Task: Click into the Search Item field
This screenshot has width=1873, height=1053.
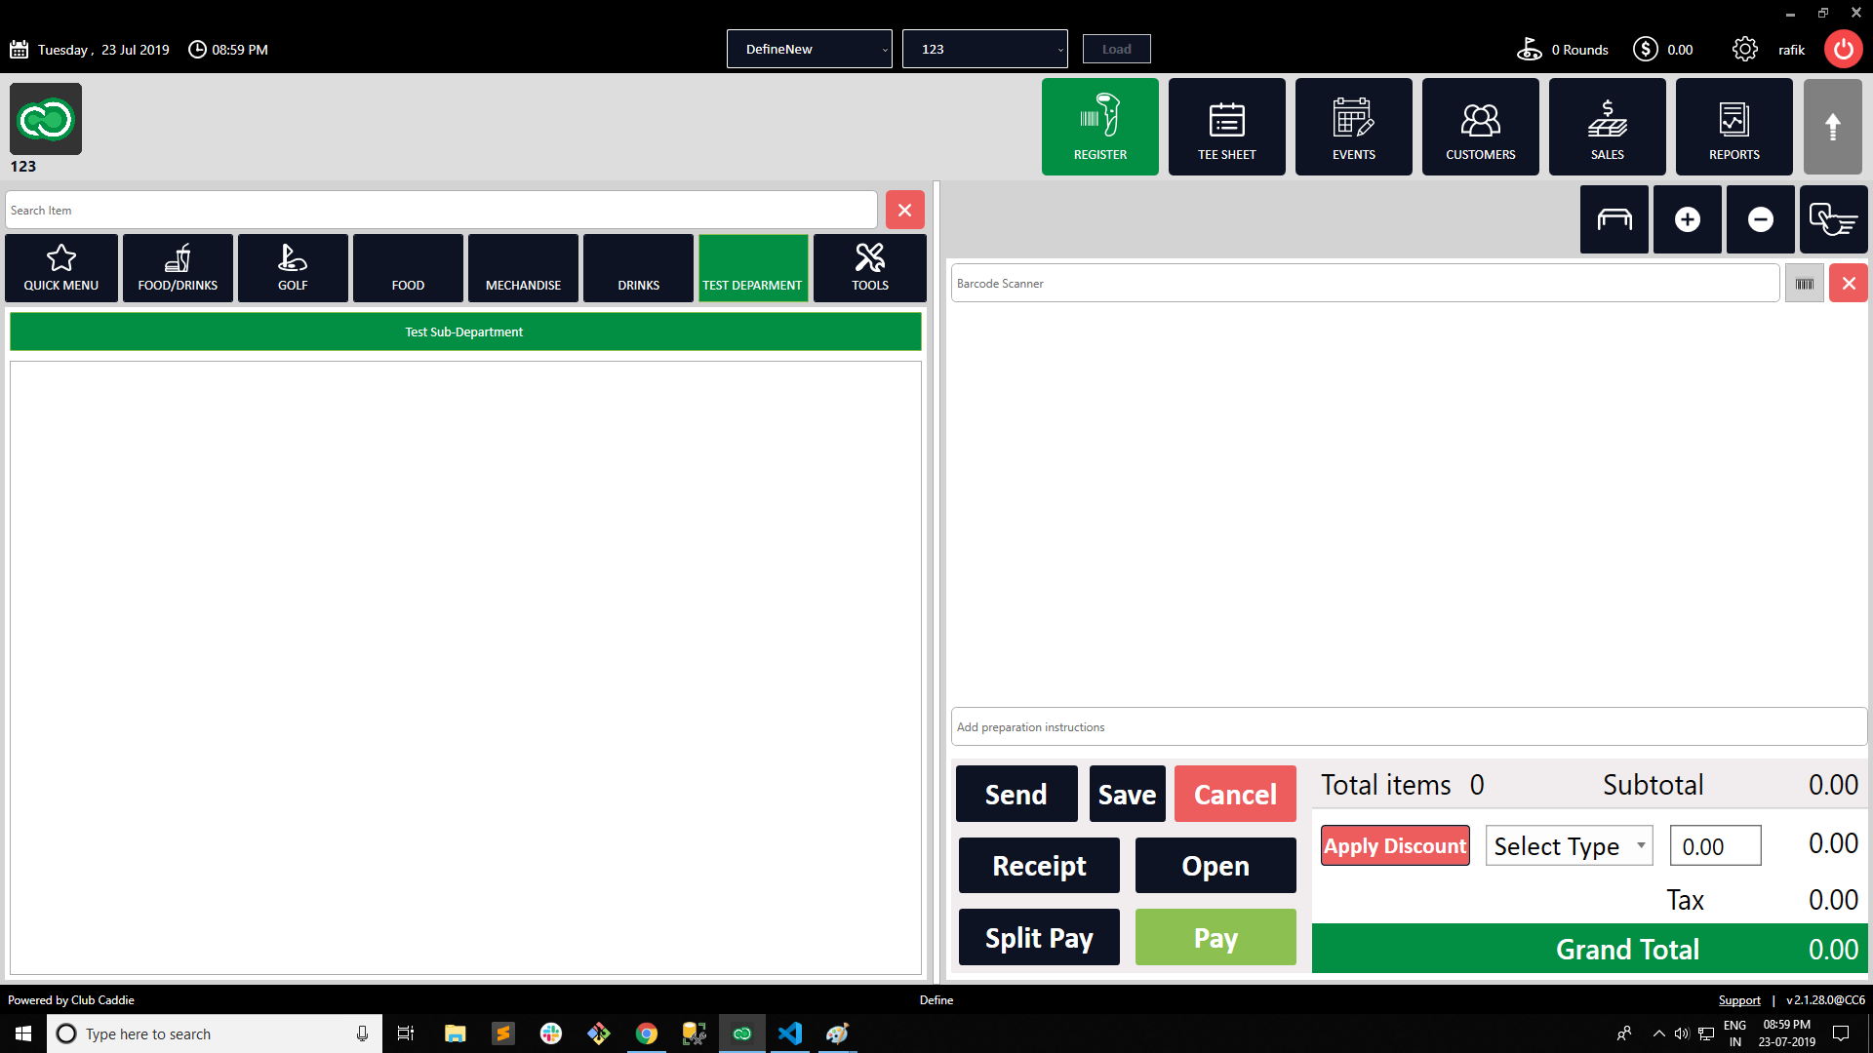Action: (x=441, y=211)
